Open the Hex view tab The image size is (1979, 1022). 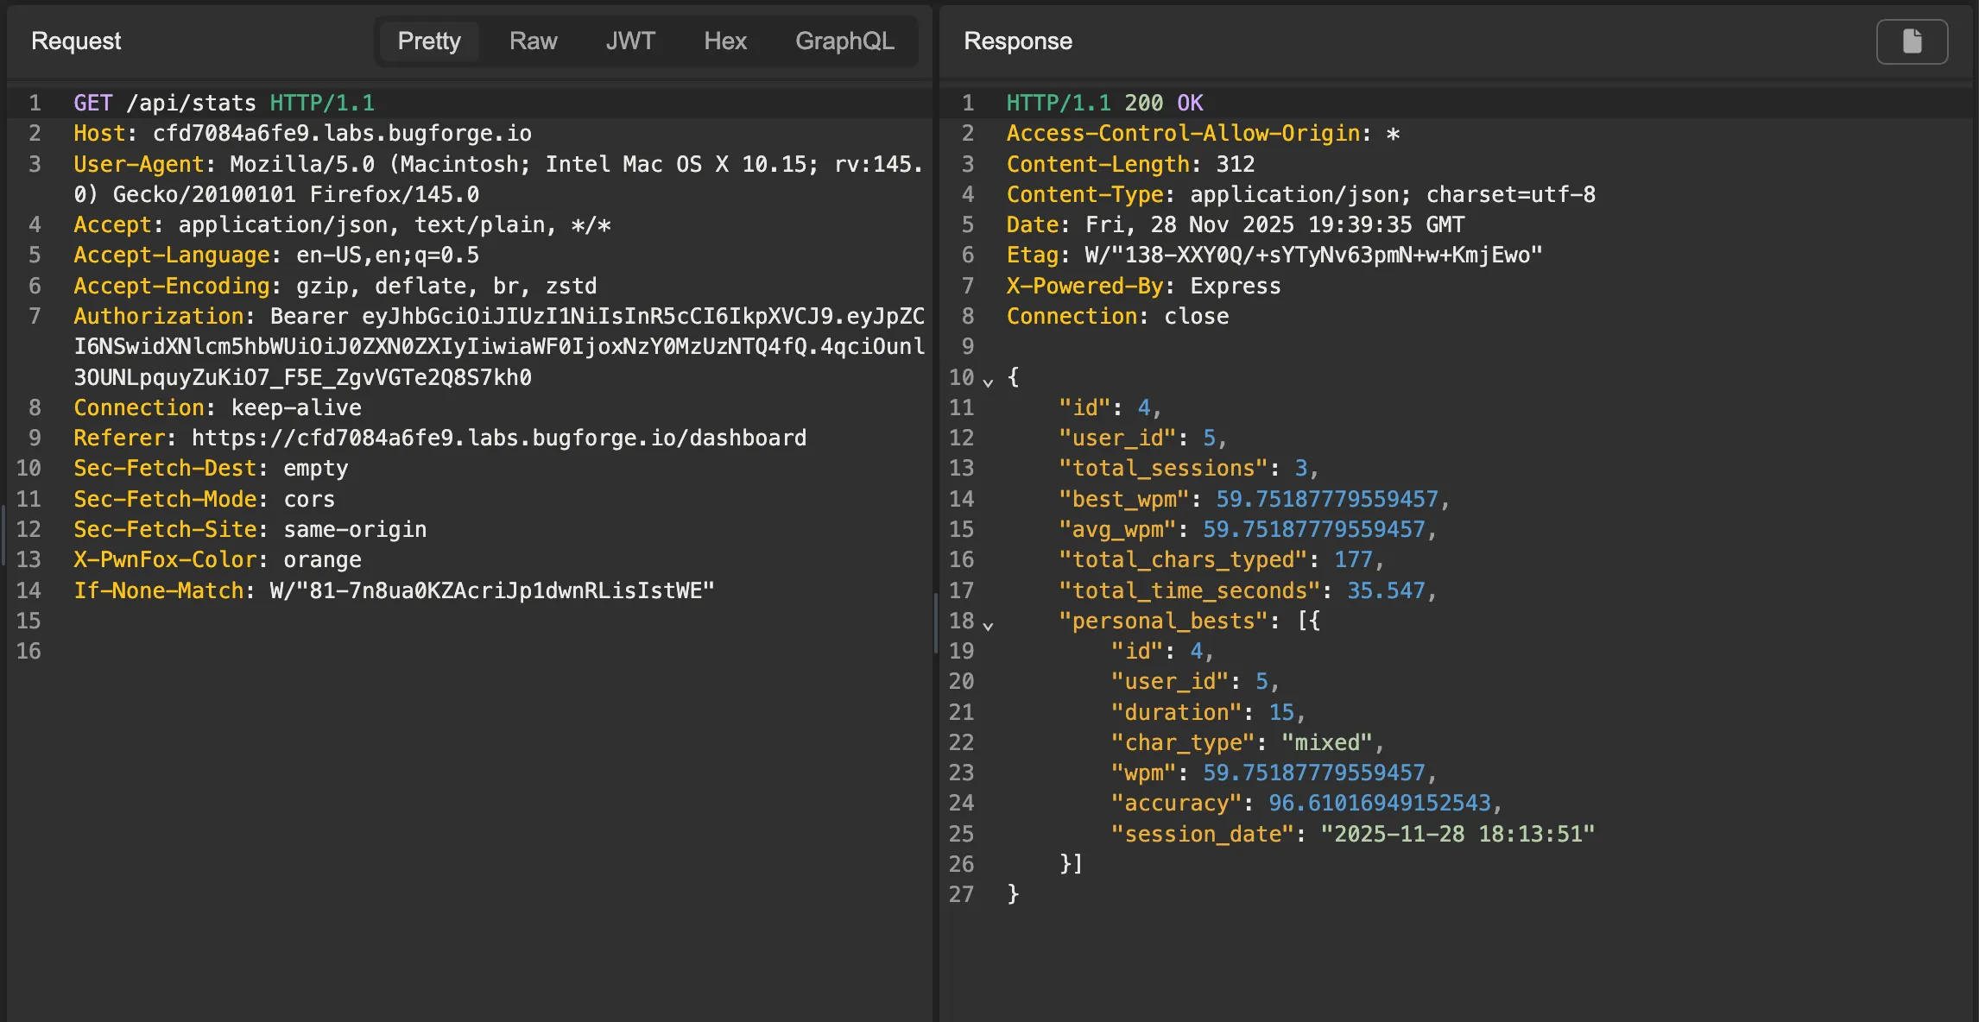724,41
